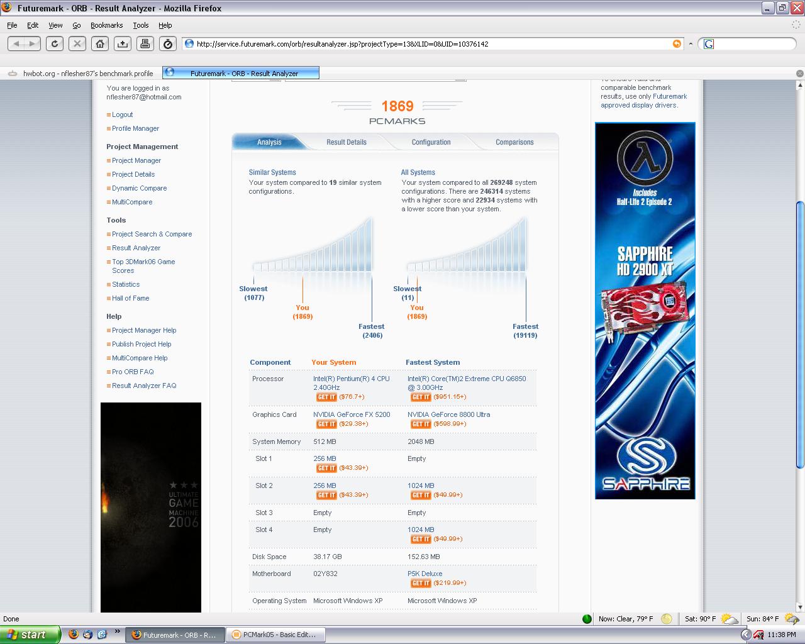
Task: Reload the page with the refresh icon
Action: click(x=55, y=43)
